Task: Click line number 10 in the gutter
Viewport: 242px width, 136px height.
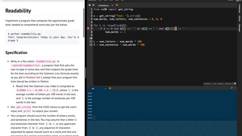Action: (x=91, y=38)
